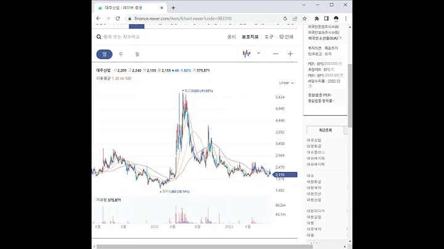Open the 보조지표 indicators menu

pyautogui.click(x=250, y=37)
